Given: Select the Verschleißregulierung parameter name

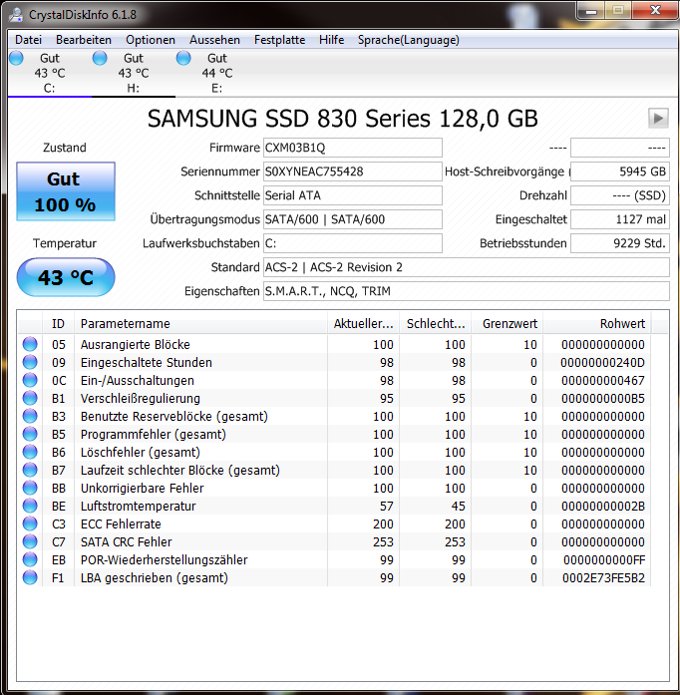Looking at the screenshot, I should point(140,399).
